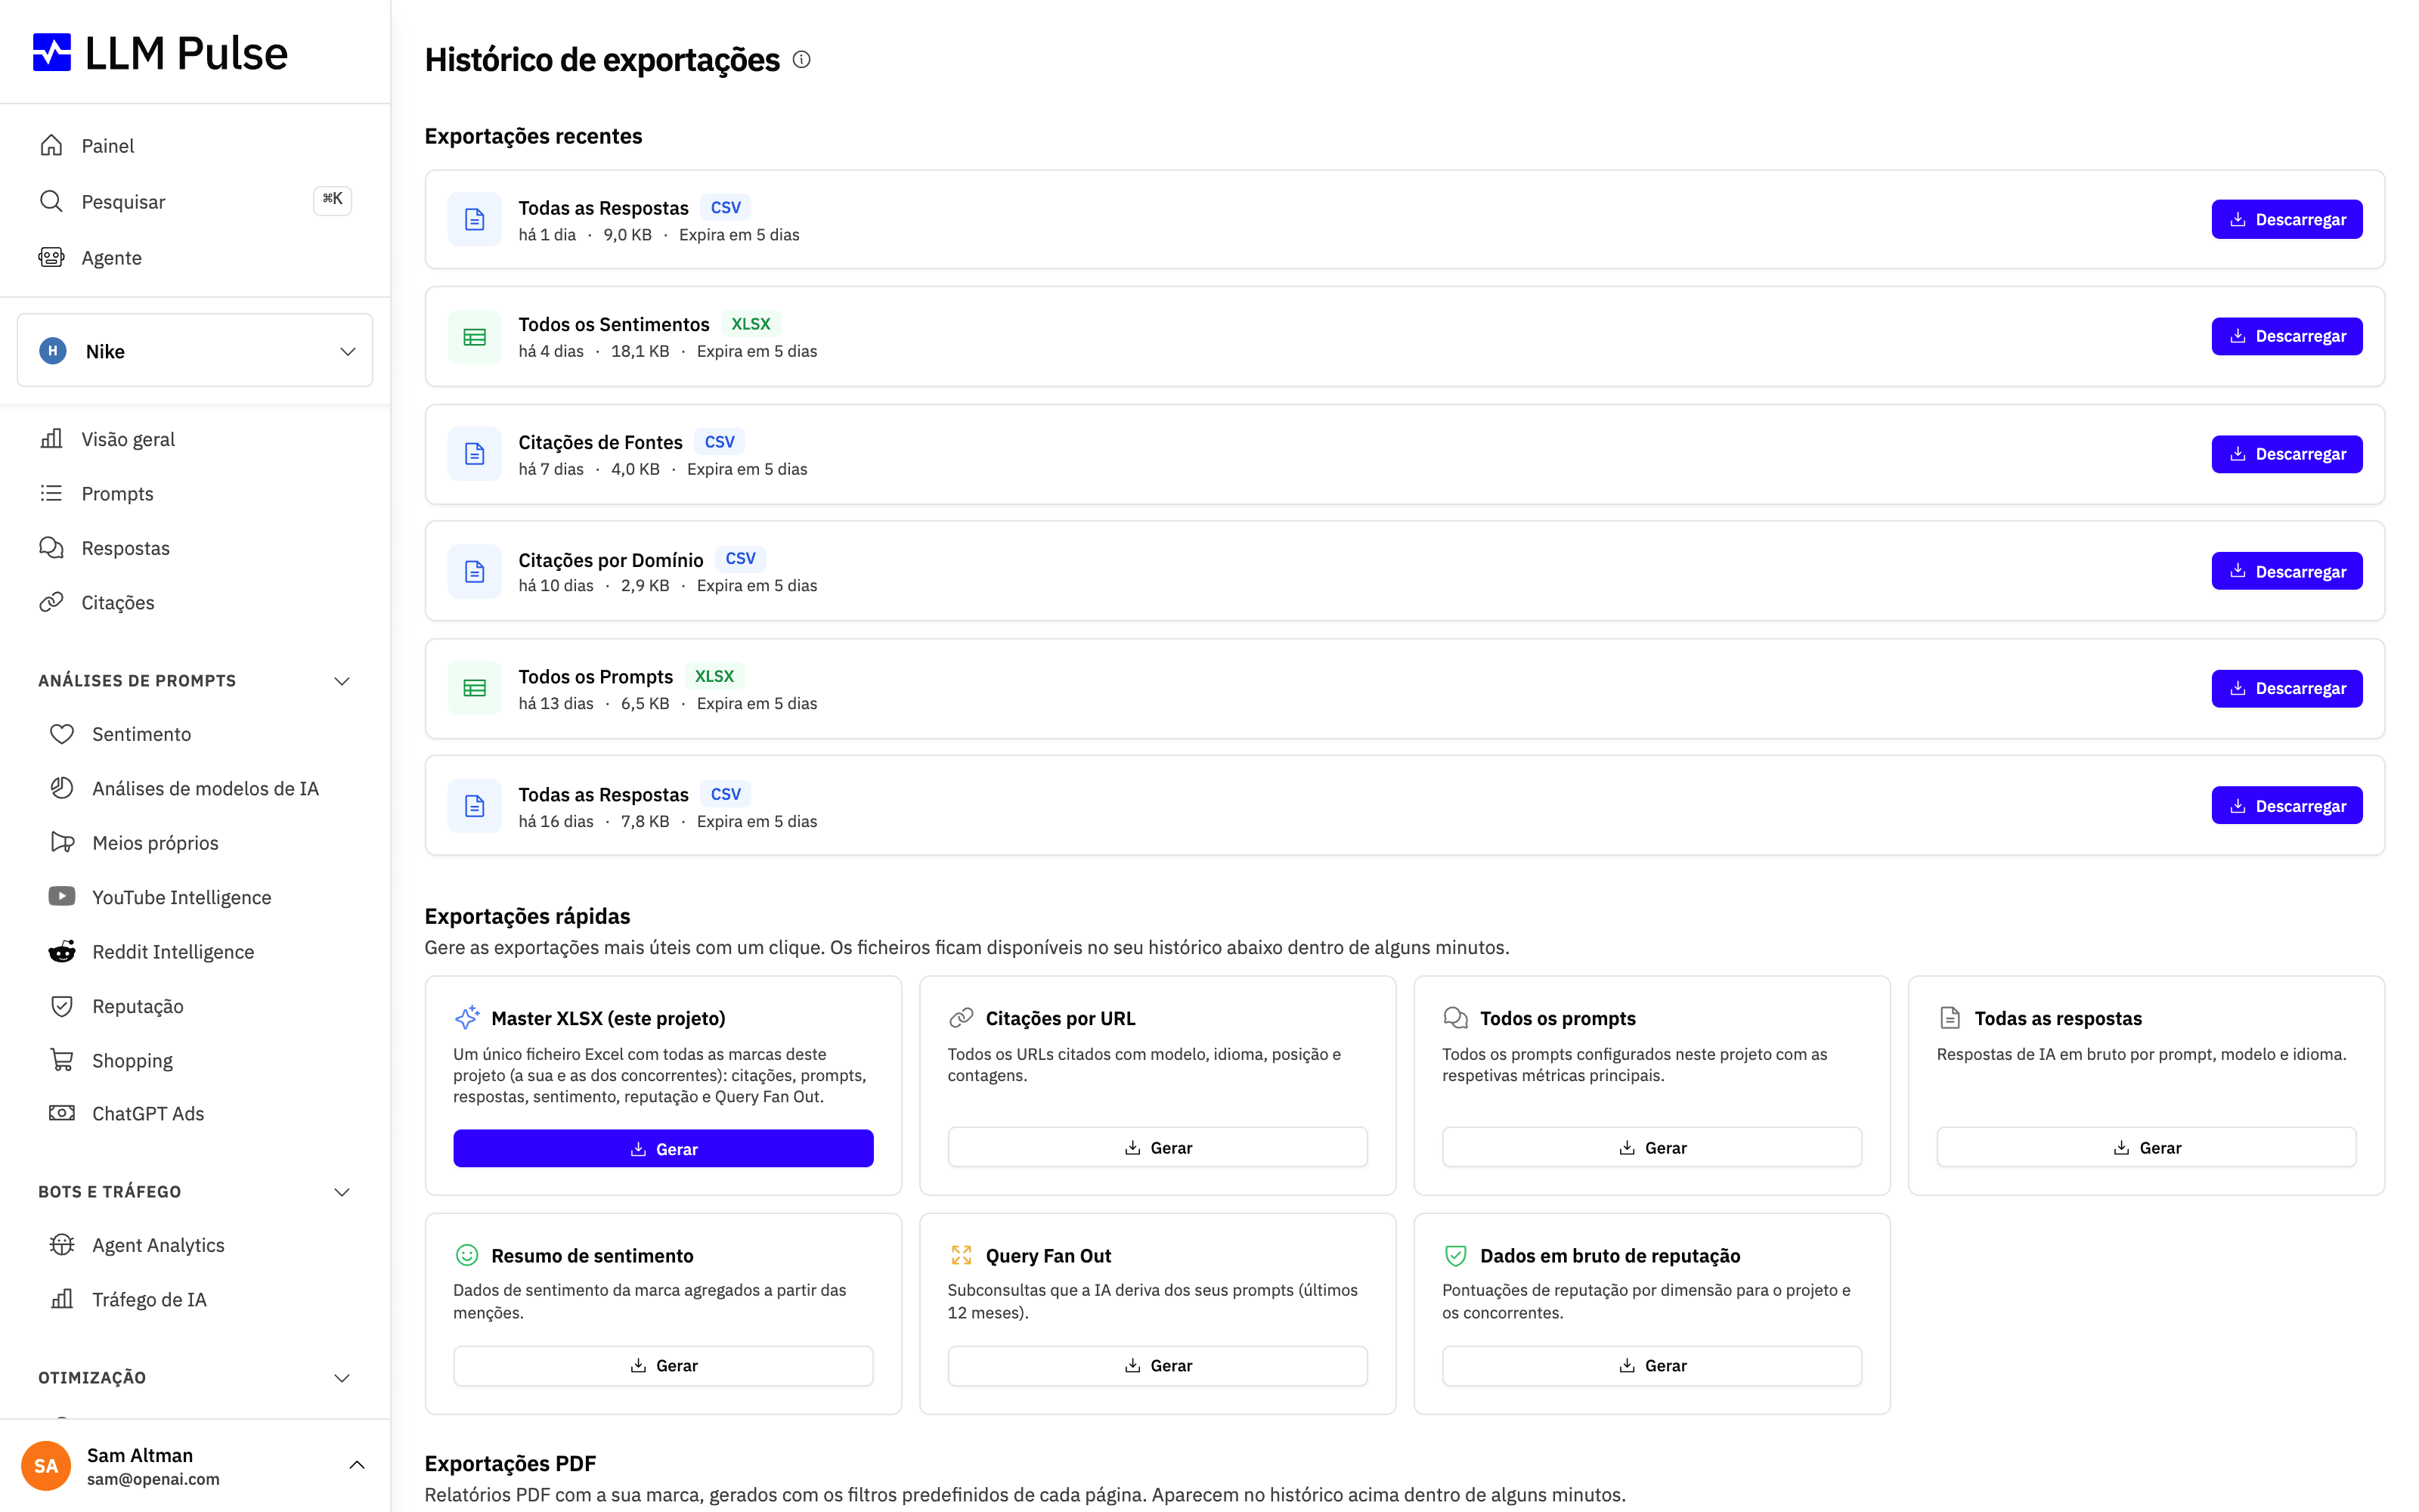
Task: Download the 9,0 KB Todas as Respostas export
Action: 2287,219
